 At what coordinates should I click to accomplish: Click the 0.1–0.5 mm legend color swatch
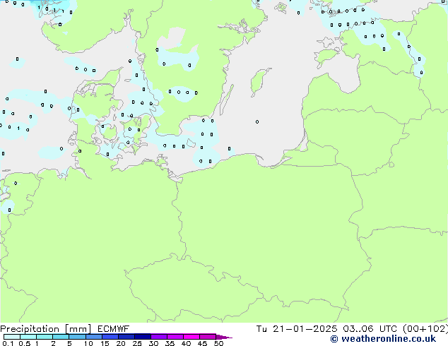coord(12,337)
